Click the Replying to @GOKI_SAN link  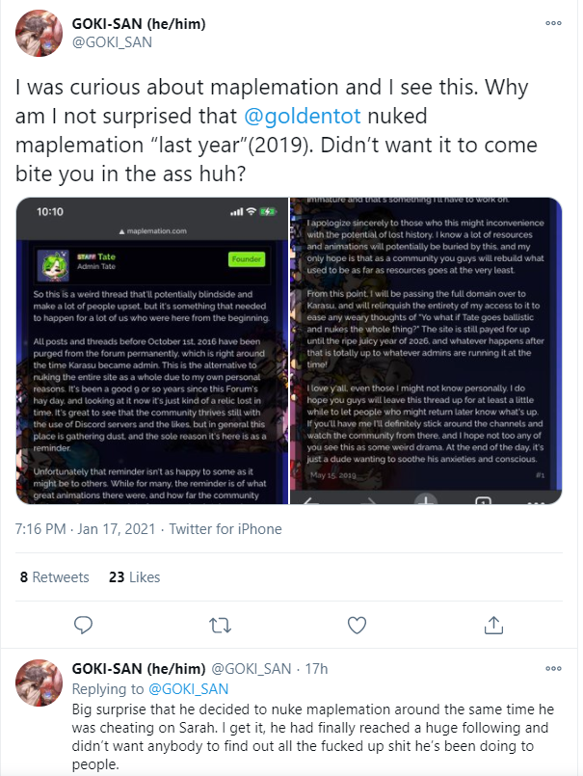point(150,689)
